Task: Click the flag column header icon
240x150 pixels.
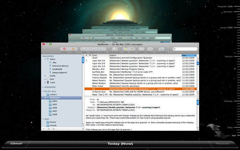Action: pyautogui.click(x=90, y=55)
